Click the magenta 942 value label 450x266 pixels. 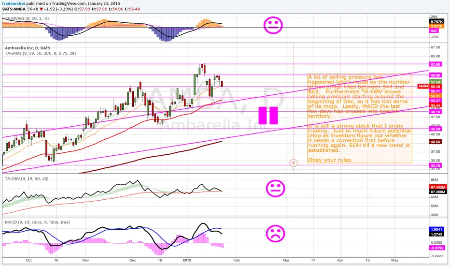[434, 31]
